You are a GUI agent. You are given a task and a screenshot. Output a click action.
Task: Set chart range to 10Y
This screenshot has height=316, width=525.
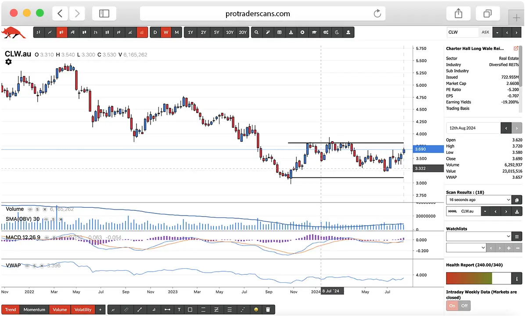pos(230,32)
